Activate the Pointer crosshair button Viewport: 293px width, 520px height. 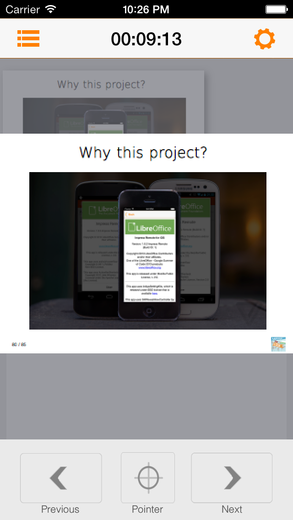(x=148, y=478)
